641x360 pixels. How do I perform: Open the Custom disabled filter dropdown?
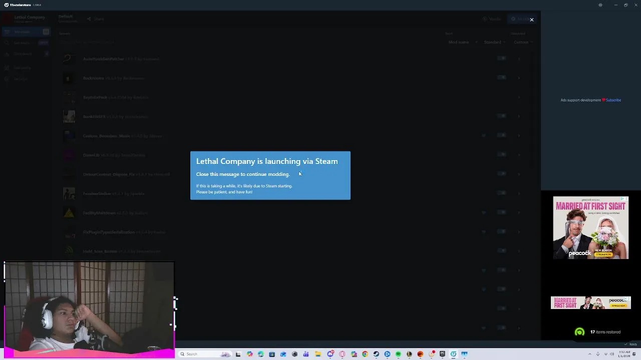[x=523, y=42]
